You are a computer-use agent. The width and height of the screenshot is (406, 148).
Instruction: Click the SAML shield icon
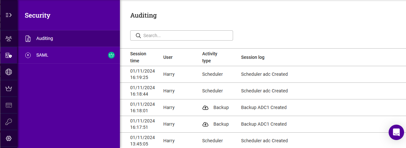28,55
